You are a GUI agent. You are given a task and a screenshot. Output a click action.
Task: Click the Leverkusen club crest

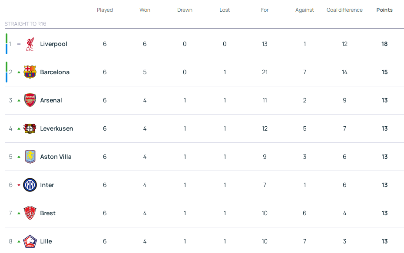pos(30,128)
